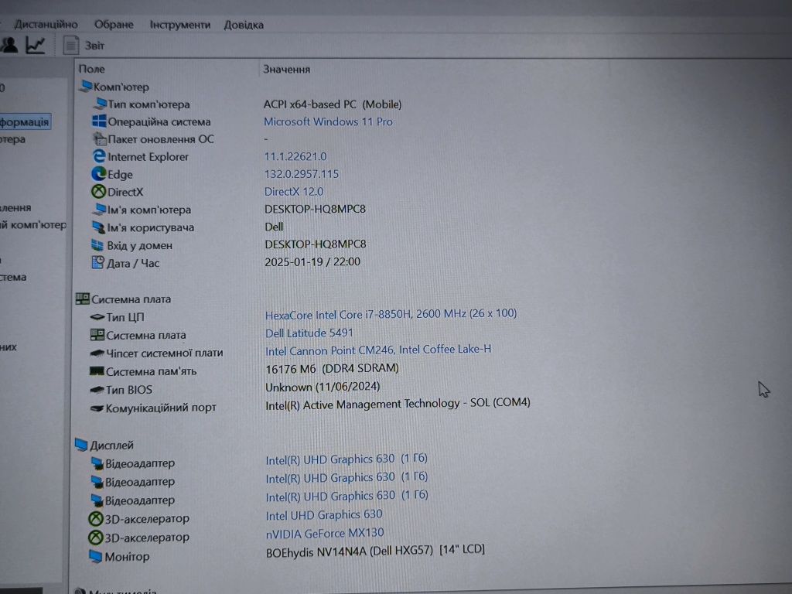Click the Дисплей group monitor icon
The width and height of the screenshot is (792, 594).
[80, 445]
